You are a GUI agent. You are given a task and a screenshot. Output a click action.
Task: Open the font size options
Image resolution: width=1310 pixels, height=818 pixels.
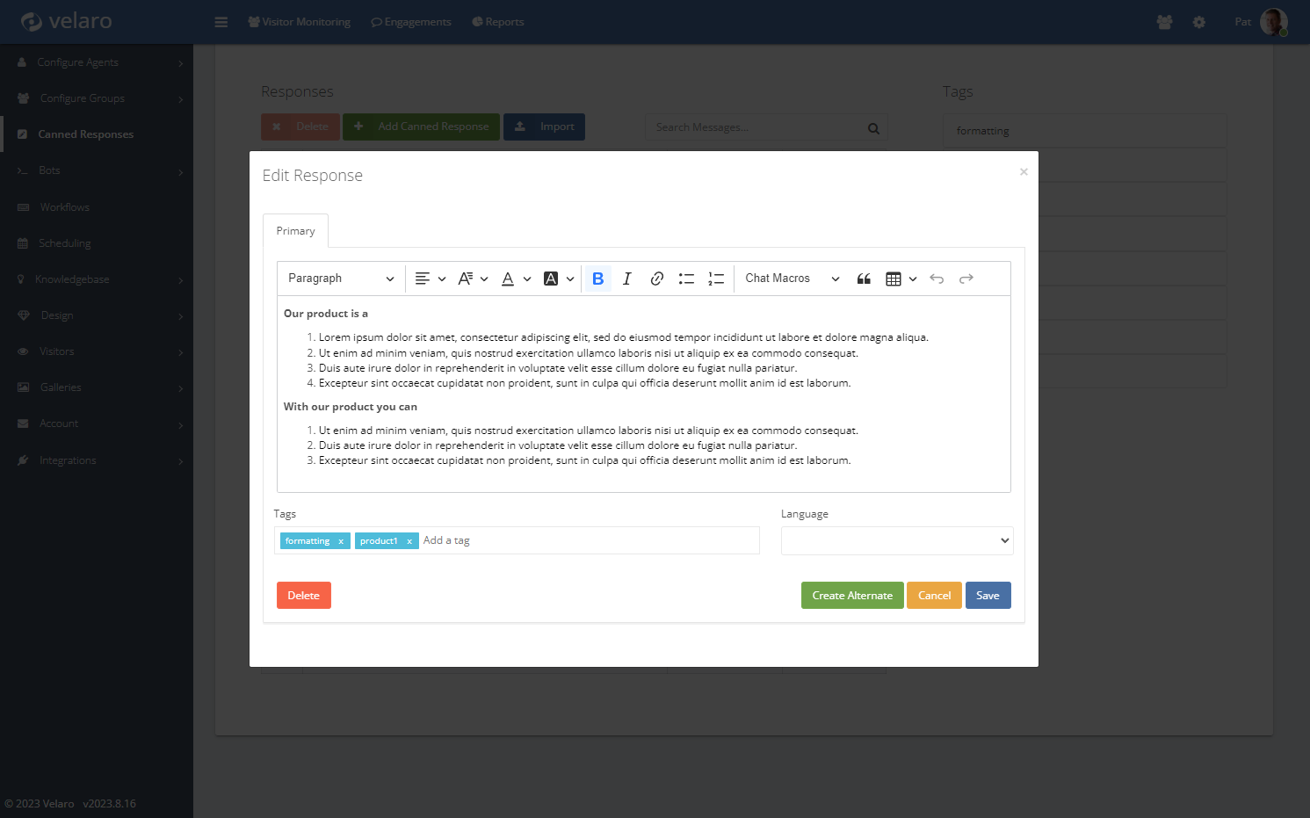click(x=472, y=279)
